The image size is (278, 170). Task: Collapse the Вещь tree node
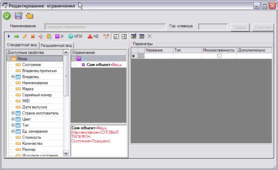point(8,58)
